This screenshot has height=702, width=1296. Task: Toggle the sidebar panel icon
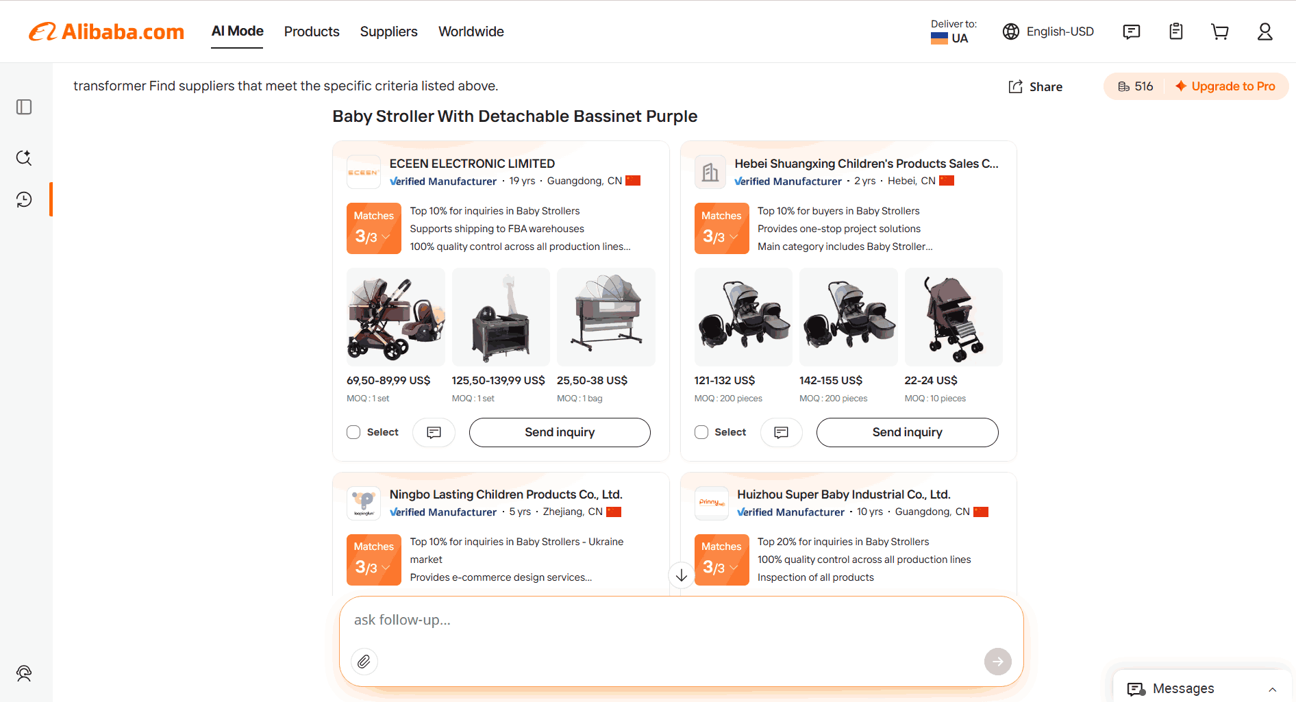(24, 107)
